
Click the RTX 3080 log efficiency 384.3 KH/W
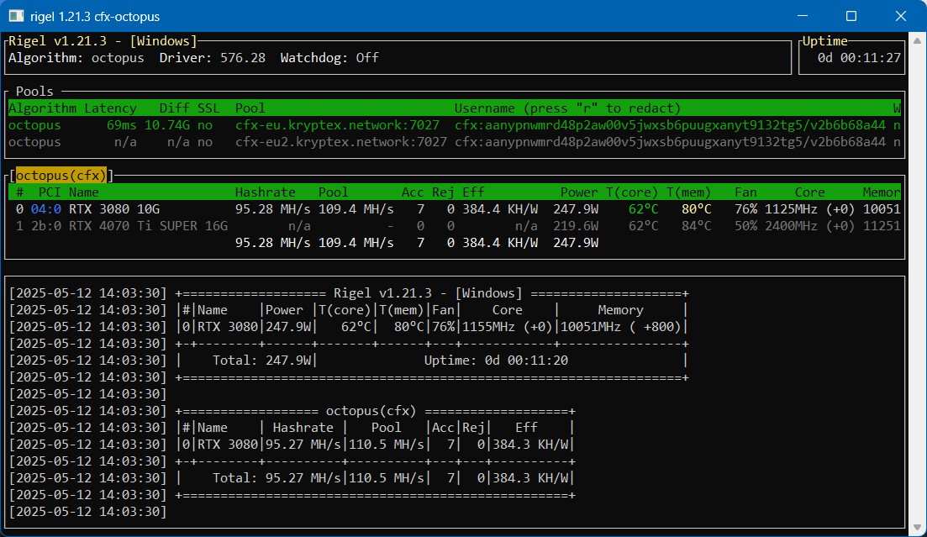[530, 445]
